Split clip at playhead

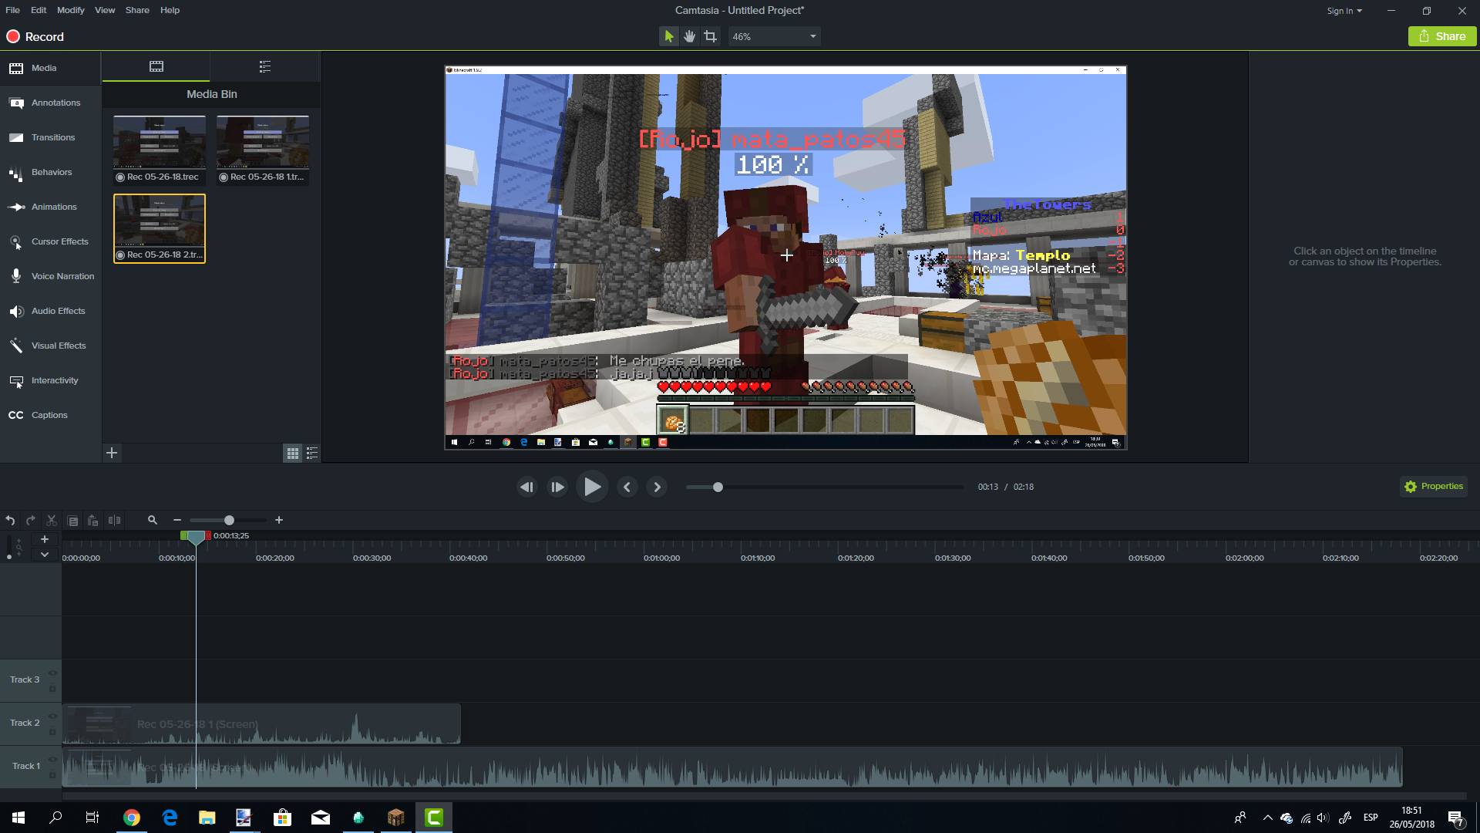click(114, 521)
